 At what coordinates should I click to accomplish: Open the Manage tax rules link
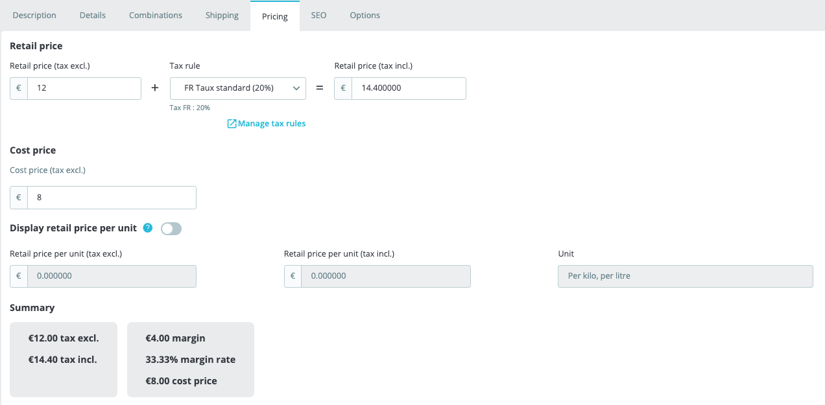point(271,124)
